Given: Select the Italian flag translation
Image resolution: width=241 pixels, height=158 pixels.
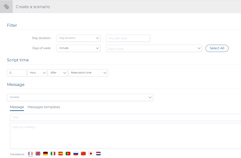Looking at the screenshot, I should [53, 153].
